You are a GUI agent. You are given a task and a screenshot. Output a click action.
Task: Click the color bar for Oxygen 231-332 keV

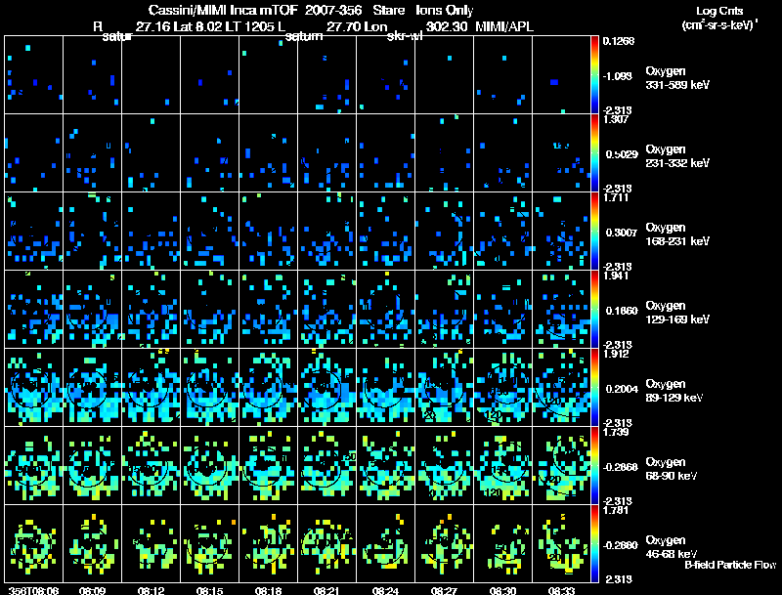pos(595,153)
